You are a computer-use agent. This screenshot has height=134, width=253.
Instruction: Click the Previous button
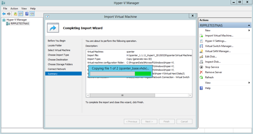132,122
